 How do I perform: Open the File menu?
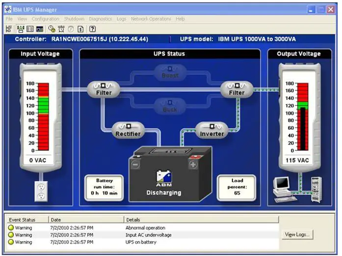tap(9, 19)
